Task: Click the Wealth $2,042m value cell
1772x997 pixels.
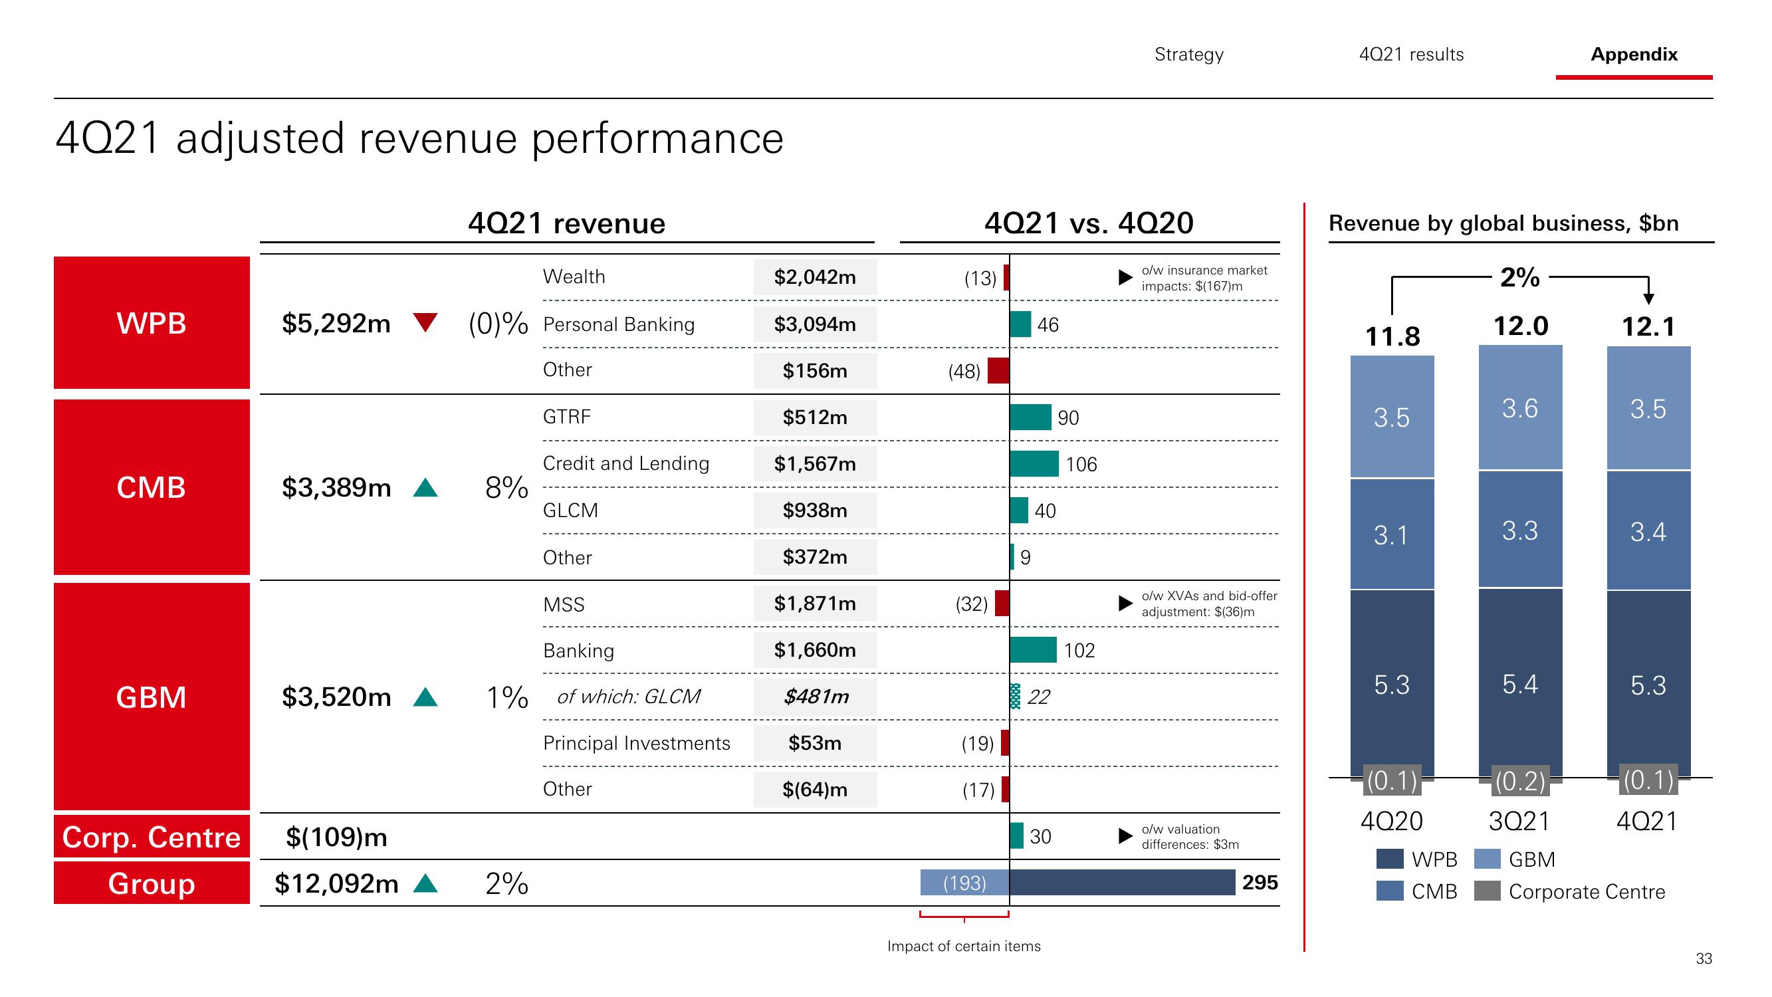Action: tap(815, 277)
